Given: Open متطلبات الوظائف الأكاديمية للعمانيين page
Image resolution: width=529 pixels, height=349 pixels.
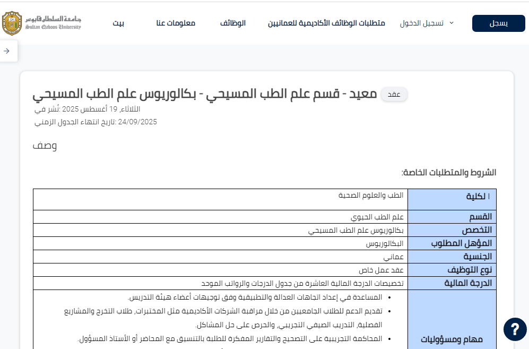Looking at the screenshot, I should tap(326, 23).
